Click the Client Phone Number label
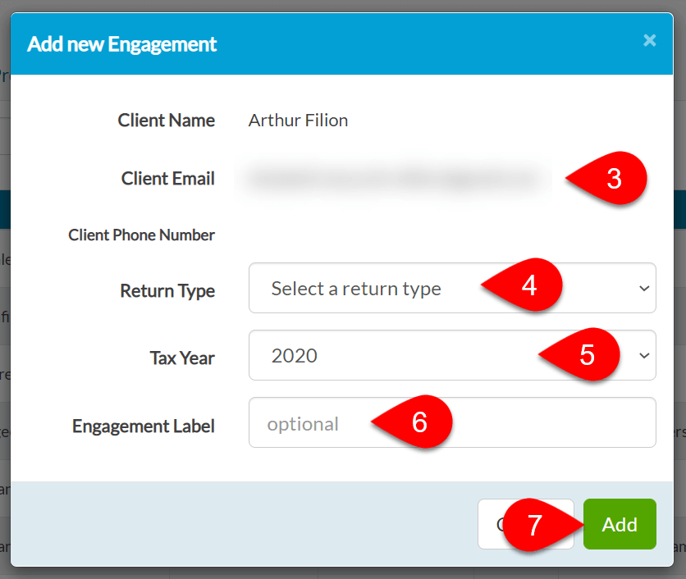Screen dimensions: 686x579 coord(141,235)
